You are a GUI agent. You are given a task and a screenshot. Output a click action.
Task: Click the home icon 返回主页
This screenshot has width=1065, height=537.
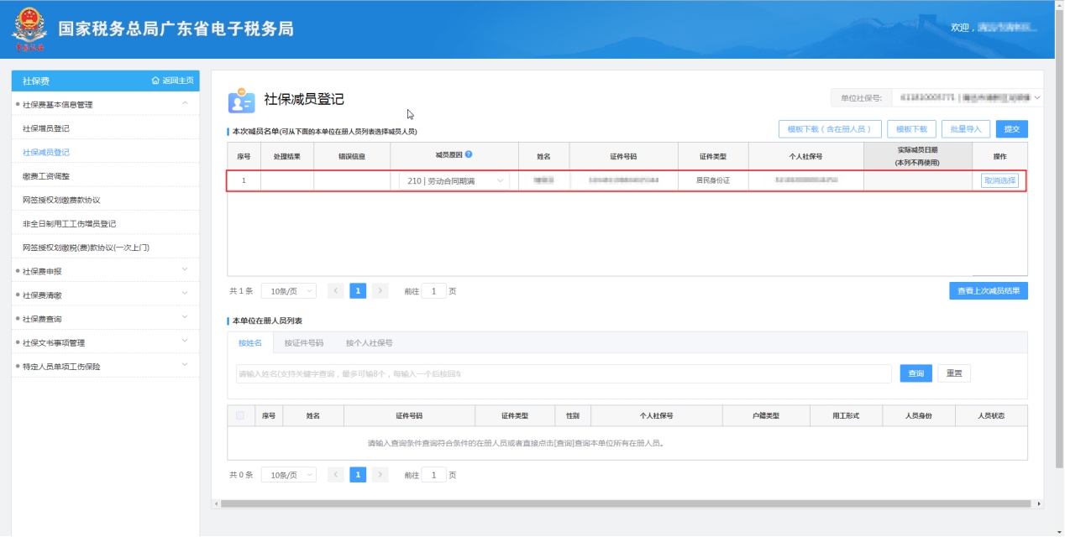[x=155, y=81]
